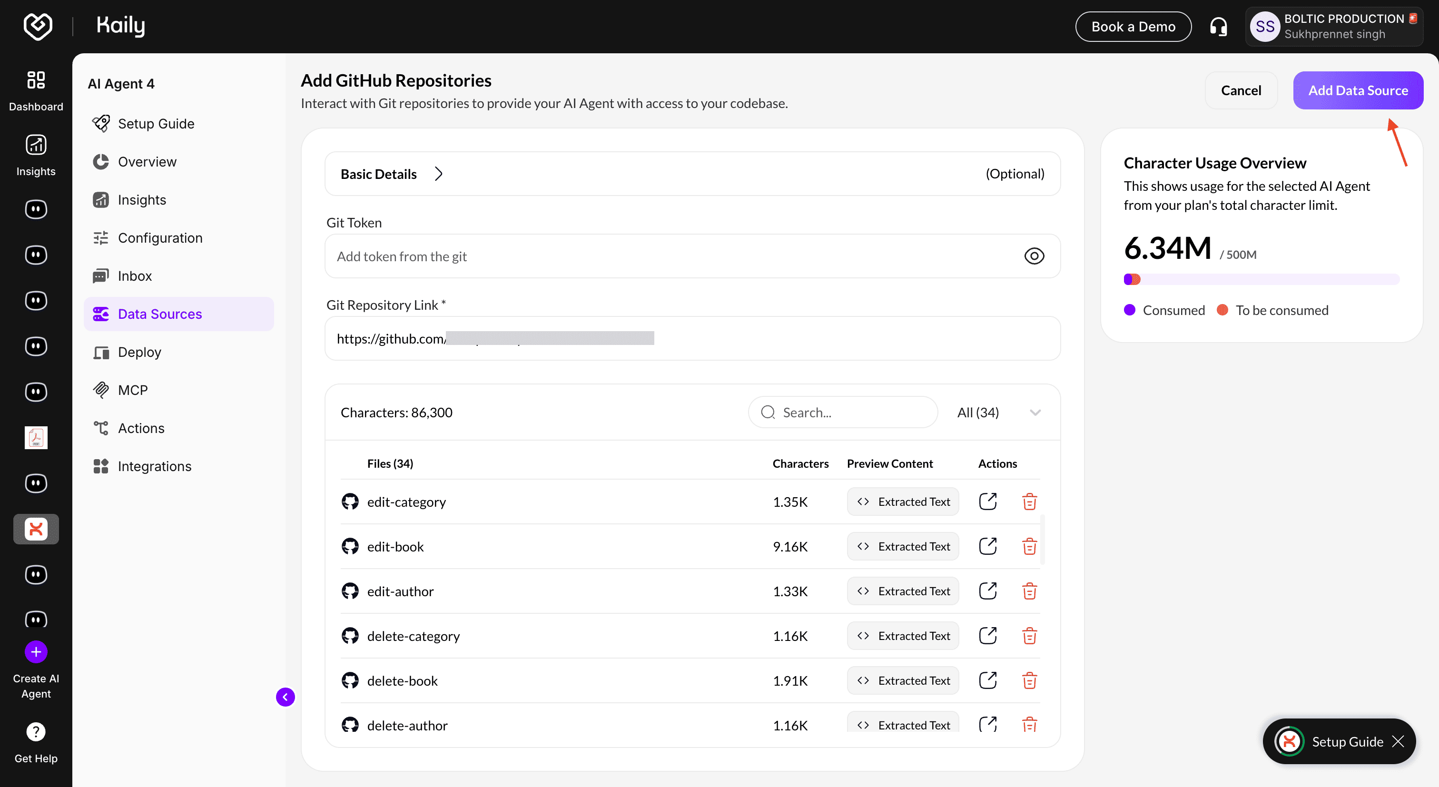Go to Configuration in sidebar
Image resolution: width=1439 pixels, height=787 pixels.
point(160,238)
